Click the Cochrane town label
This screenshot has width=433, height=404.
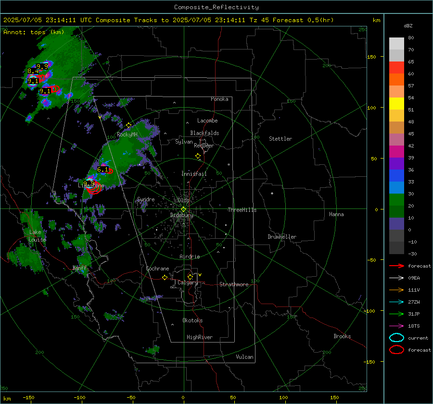point(157,269)
